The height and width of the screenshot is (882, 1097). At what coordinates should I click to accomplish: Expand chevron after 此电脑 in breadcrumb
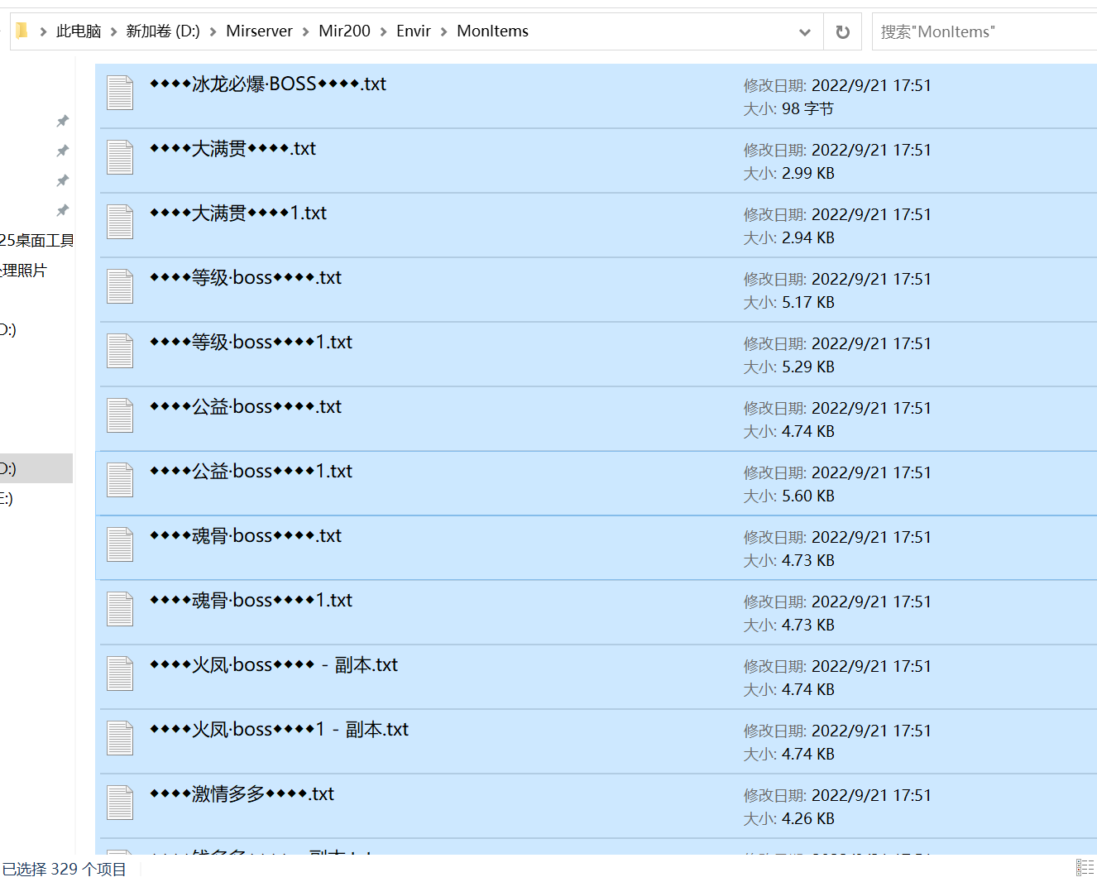coord(113,31)
